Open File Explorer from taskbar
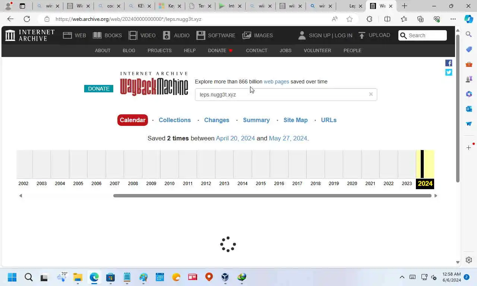The height and width of the screenshot is (286, 477). (78, 277)
